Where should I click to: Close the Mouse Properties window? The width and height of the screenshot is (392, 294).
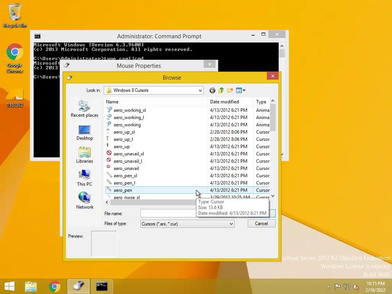209,64
